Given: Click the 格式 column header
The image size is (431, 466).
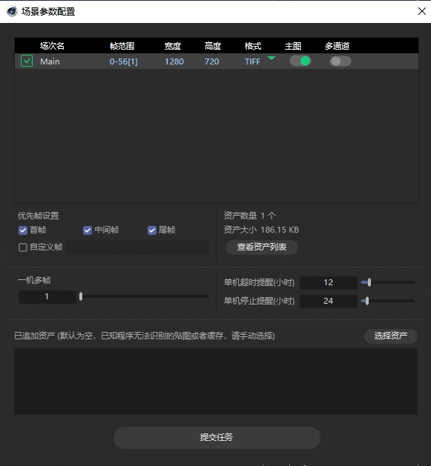Looking at the screenshot, I should point(253,46).
